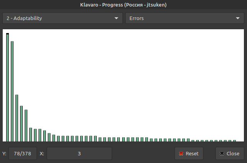Click the window title Klavaro - Progress
247x163 pixels.
123,5
